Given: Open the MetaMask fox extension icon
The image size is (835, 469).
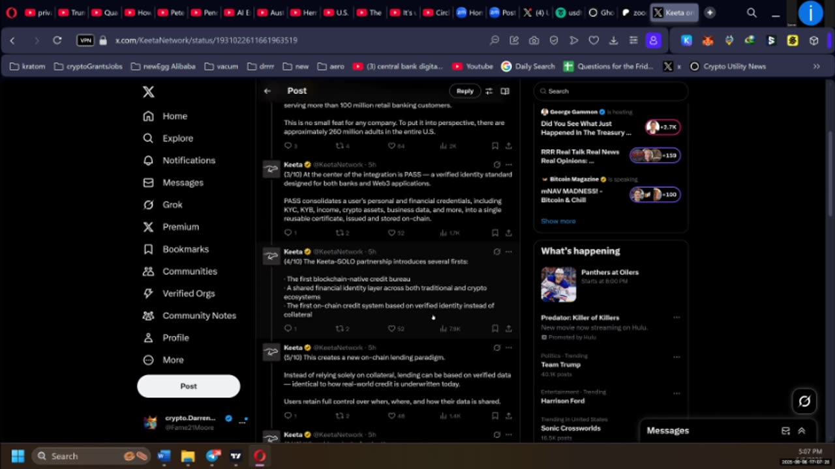Looking at the screenshot, I should [708, 40].
